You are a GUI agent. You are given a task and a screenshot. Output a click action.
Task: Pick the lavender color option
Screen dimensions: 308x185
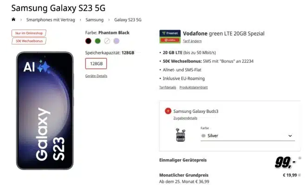(116, 41)
